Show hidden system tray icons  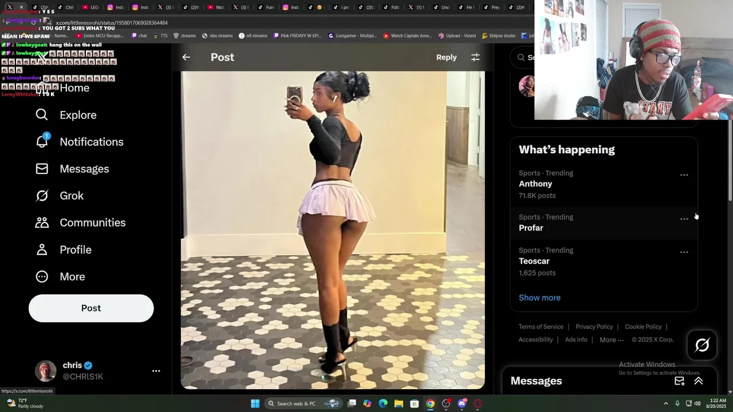tap(666, 403)
